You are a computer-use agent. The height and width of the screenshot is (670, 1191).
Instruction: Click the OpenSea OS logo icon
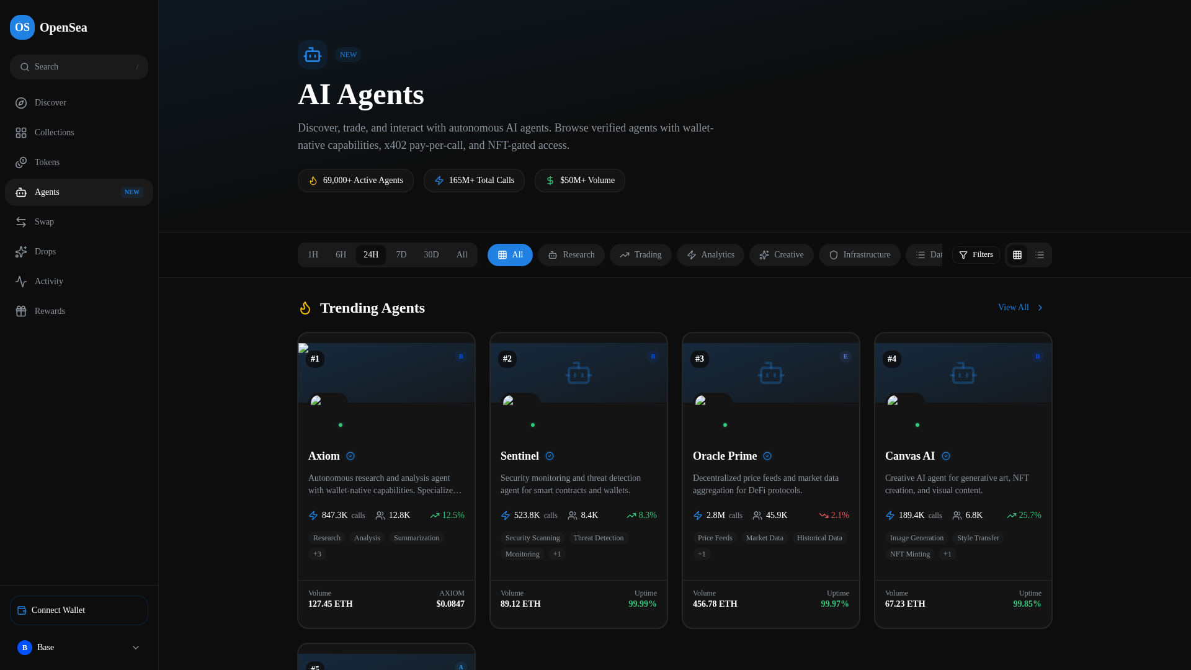point(22,27)
